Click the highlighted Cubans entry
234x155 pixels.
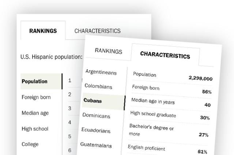93,101
